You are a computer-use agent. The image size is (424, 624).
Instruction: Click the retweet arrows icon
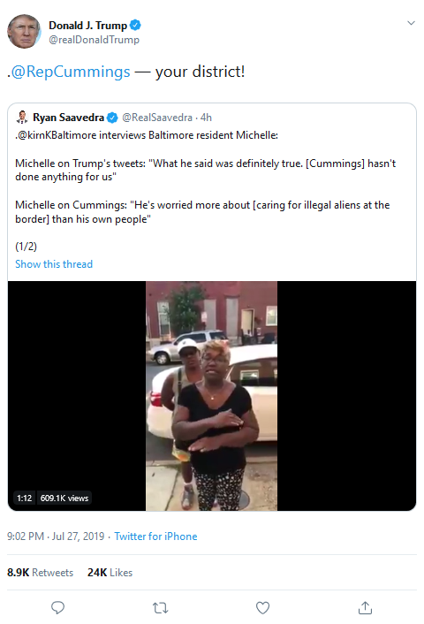pyautogui.click(x=160, y=608)
